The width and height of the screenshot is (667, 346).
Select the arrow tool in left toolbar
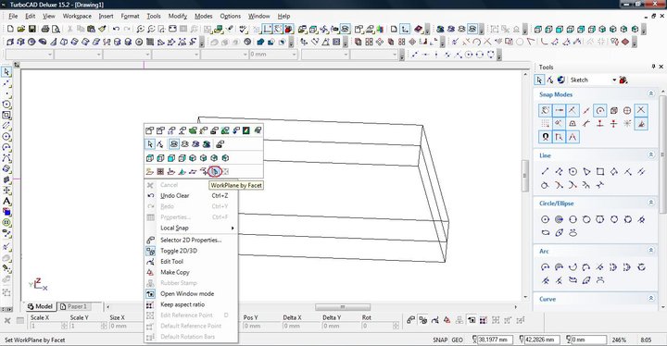[x=6, y=72]
